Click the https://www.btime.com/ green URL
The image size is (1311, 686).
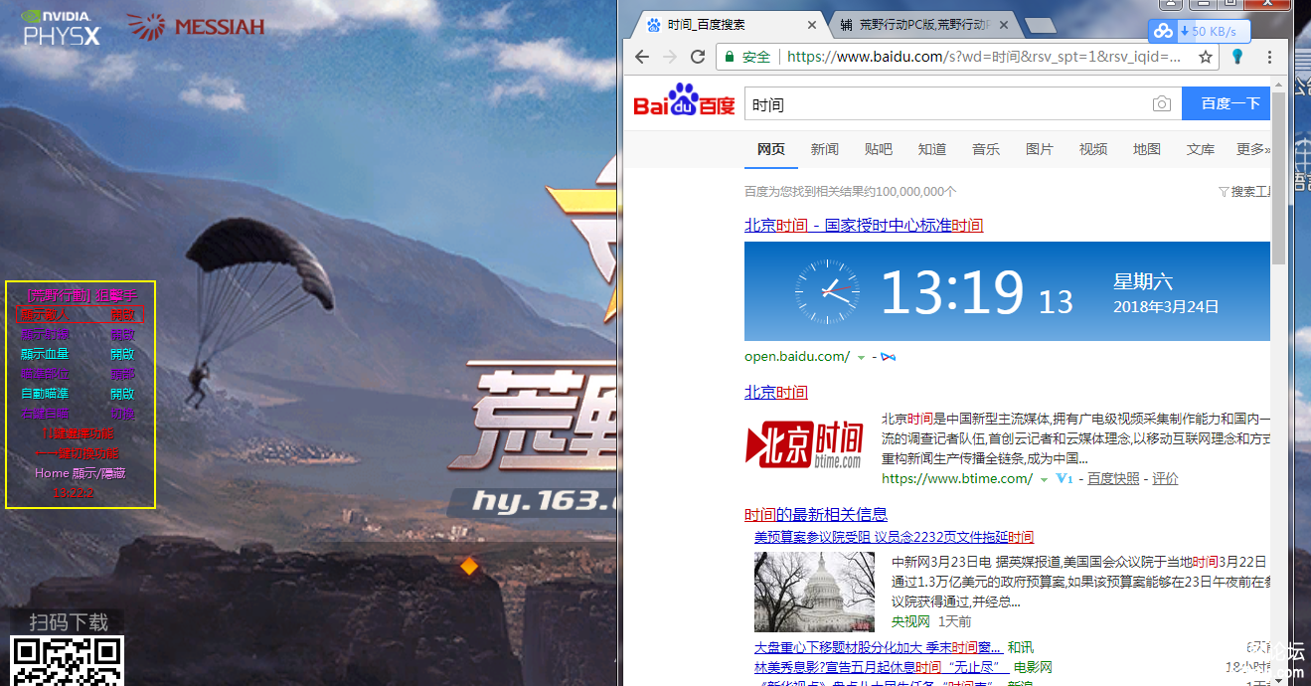pyautogui.click(x=957, y=478)
